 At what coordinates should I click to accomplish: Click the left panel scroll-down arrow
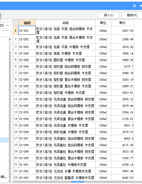point(10,181)
